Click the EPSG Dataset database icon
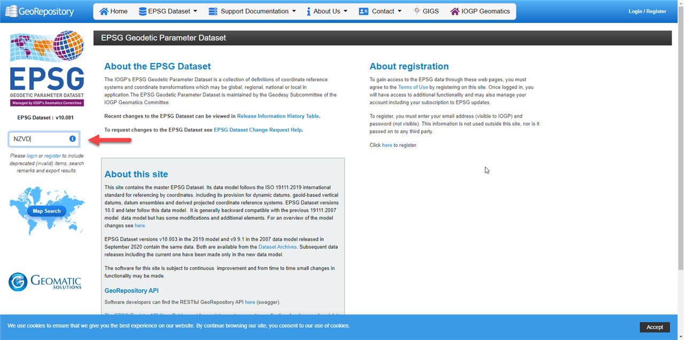This screenshot has width=684, height=340. (143, 11)
